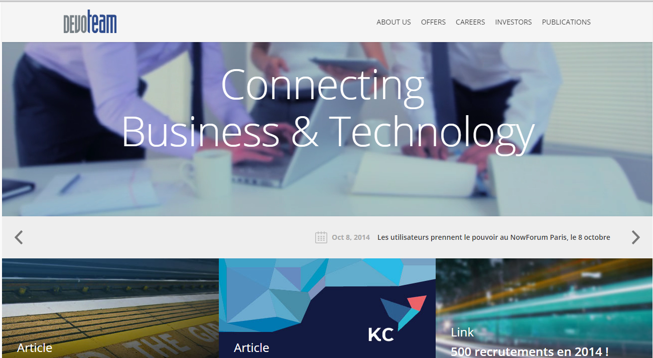Click the Article label on platform tile
Viewport: 653px width, 358px height.
[35, 347]
